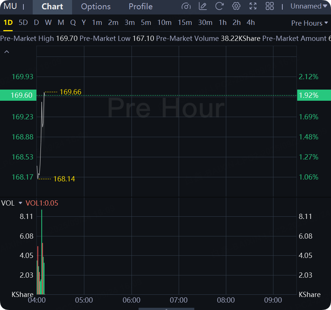Open the Unnamed layout dropdown

point(309,6)
